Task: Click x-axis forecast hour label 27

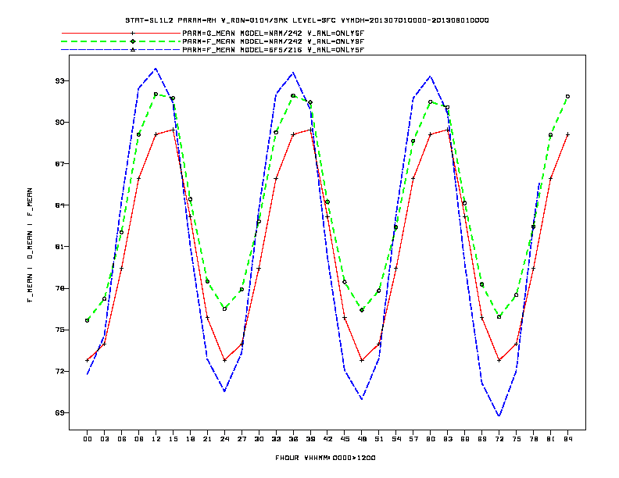Action: coord(242,439)
